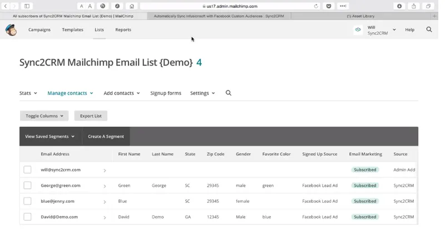The width and height of the screenshot is (445, 236).
Task: Toggle the Safari sidebar button
Action: 27,6
